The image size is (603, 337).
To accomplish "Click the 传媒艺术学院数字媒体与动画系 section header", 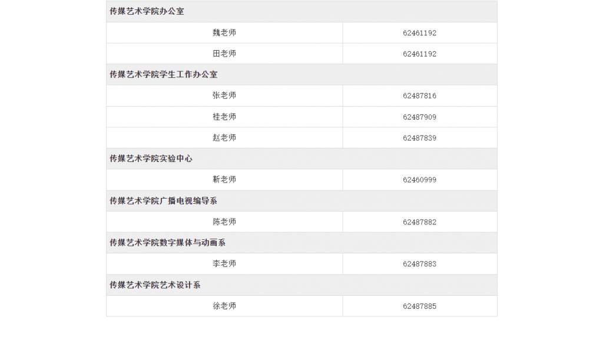I will point(167,243).
